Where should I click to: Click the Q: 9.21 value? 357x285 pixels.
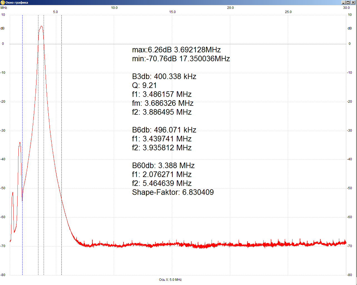click(x=144, y=85)
